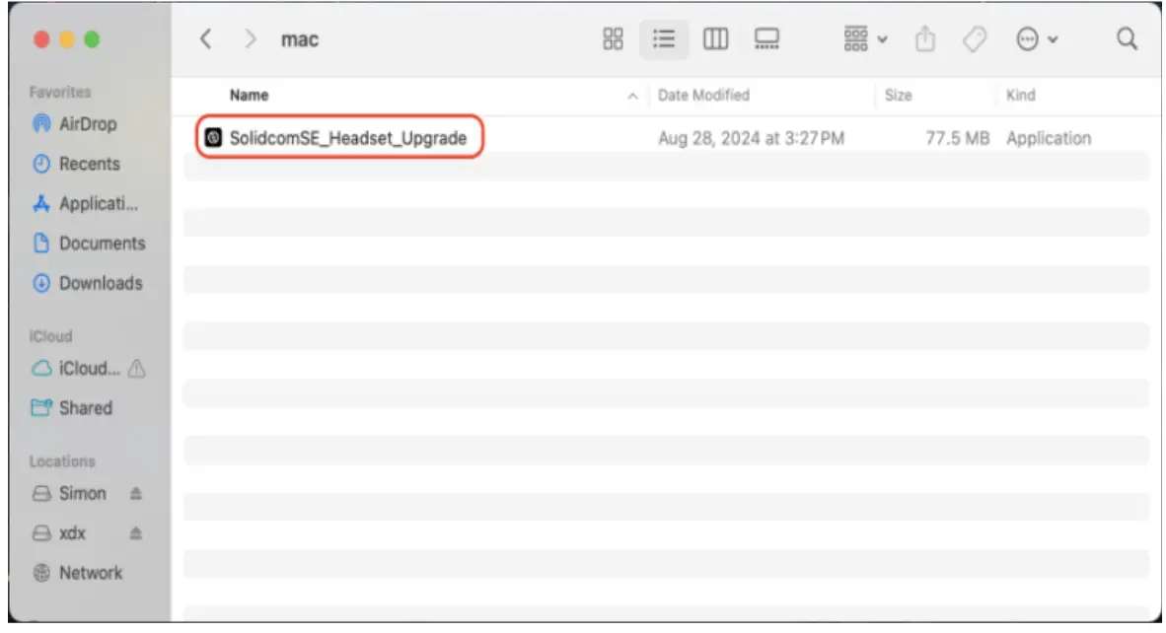Open AirDrop in the sidebar
The height and width of the screenshot is (633, 1166).
(x=74, y=124)
